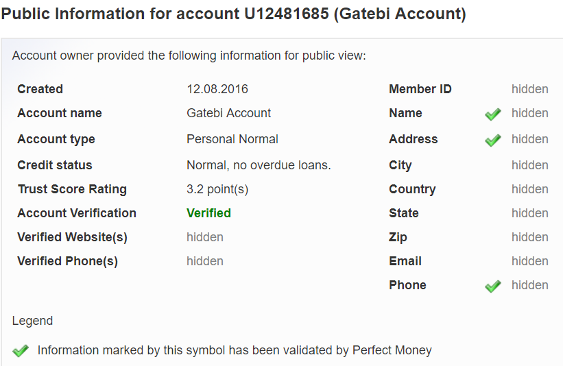This screenshot has height=366, width=563.
Task: Click the Created date 12.08.2016
Action: (x=217, y=89)
